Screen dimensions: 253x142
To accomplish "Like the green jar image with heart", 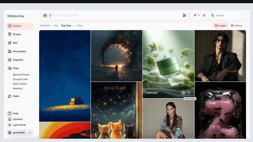I will click(189, 93).
